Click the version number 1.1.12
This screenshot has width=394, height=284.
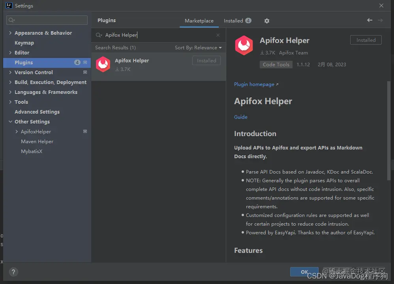click(303, 65)
